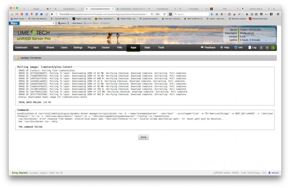Click the 133% zoom level indicator
This screenshot has width=290, height=188.
click(x=157, y=14)
